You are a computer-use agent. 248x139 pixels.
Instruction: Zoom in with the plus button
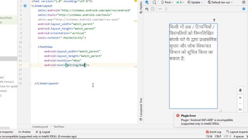[x=240, y=98]
